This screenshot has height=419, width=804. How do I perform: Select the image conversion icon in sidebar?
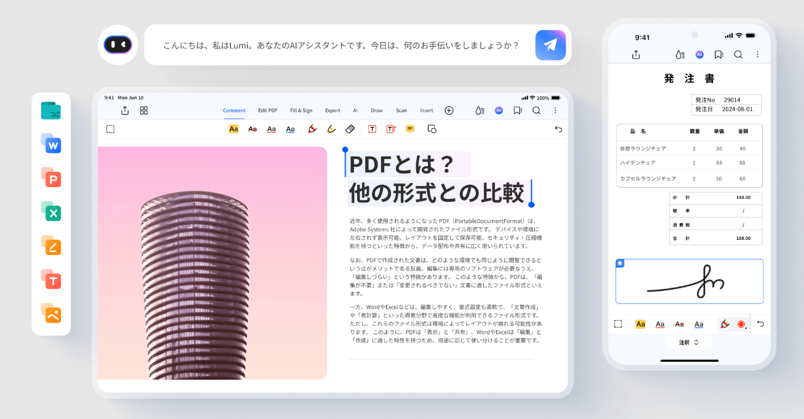(51, 313)
